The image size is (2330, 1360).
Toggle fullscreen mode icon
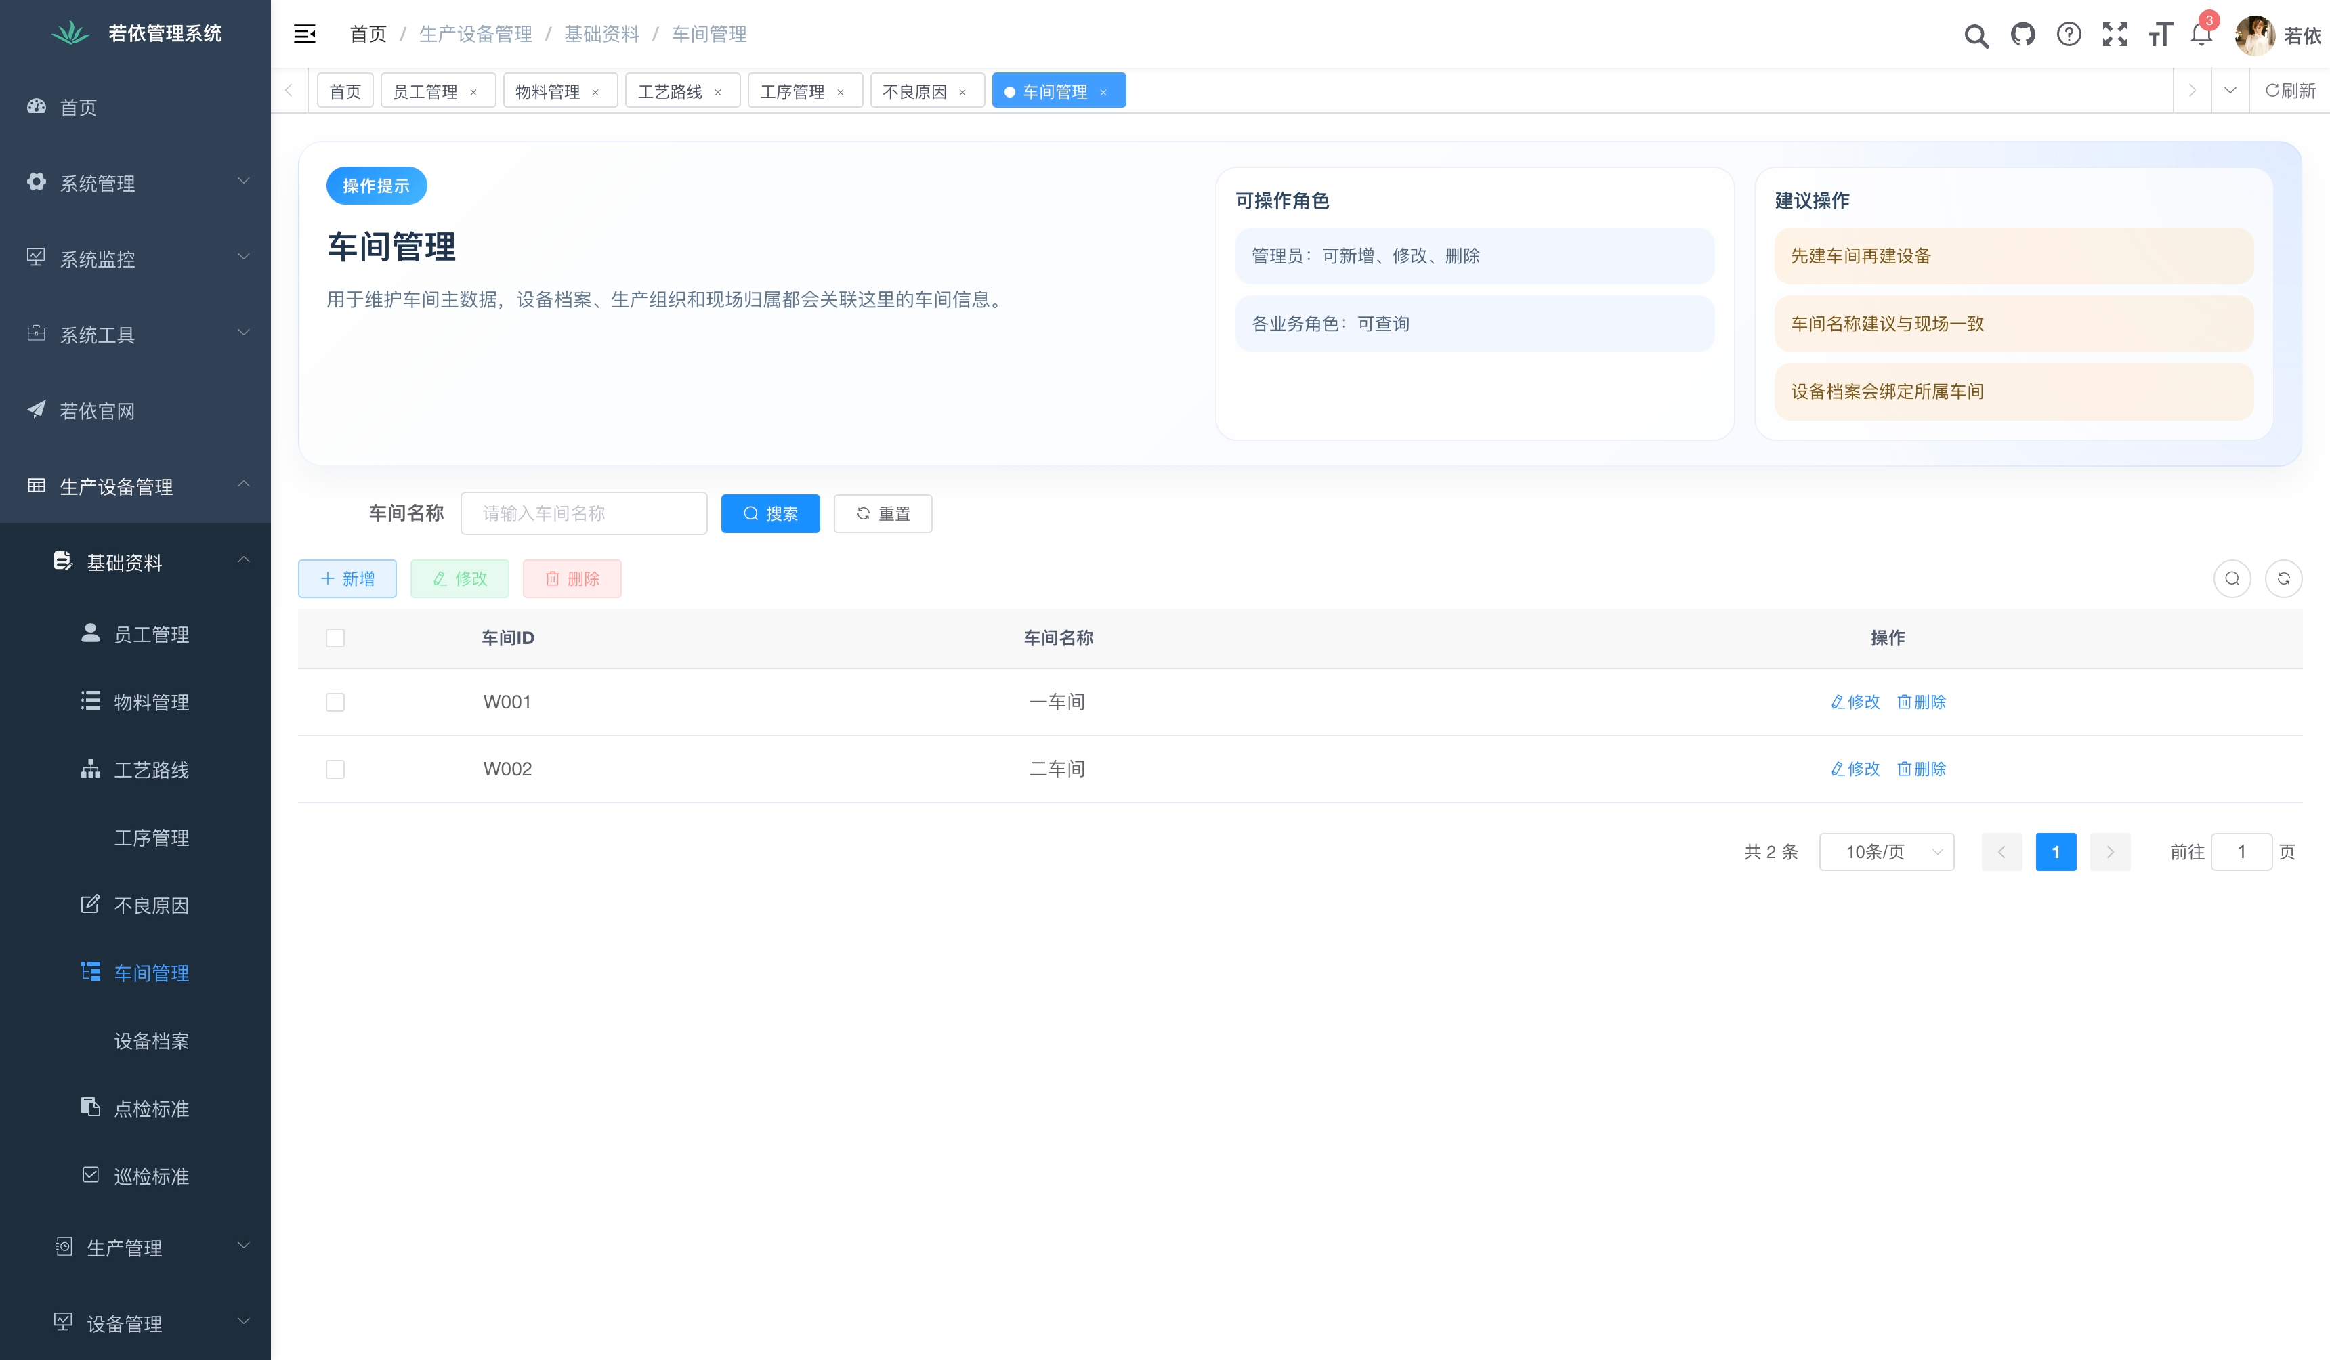click(2115, 35)
